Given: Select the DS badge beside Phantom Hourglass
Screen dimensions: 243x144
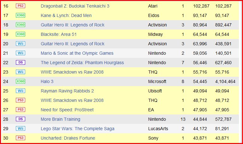Looking at the screenshot, I should pyautogui.click(x=21, y=63).
